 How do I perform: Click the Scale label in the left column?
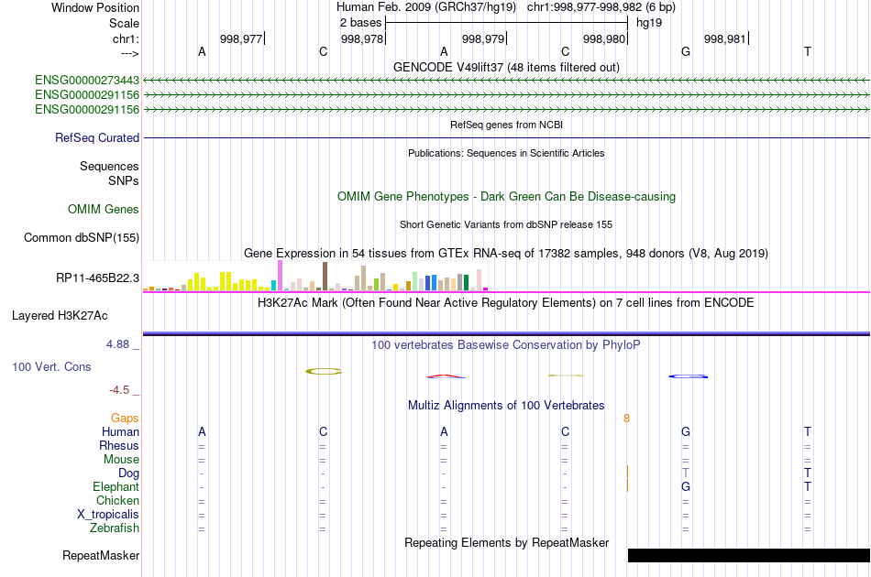125,23
